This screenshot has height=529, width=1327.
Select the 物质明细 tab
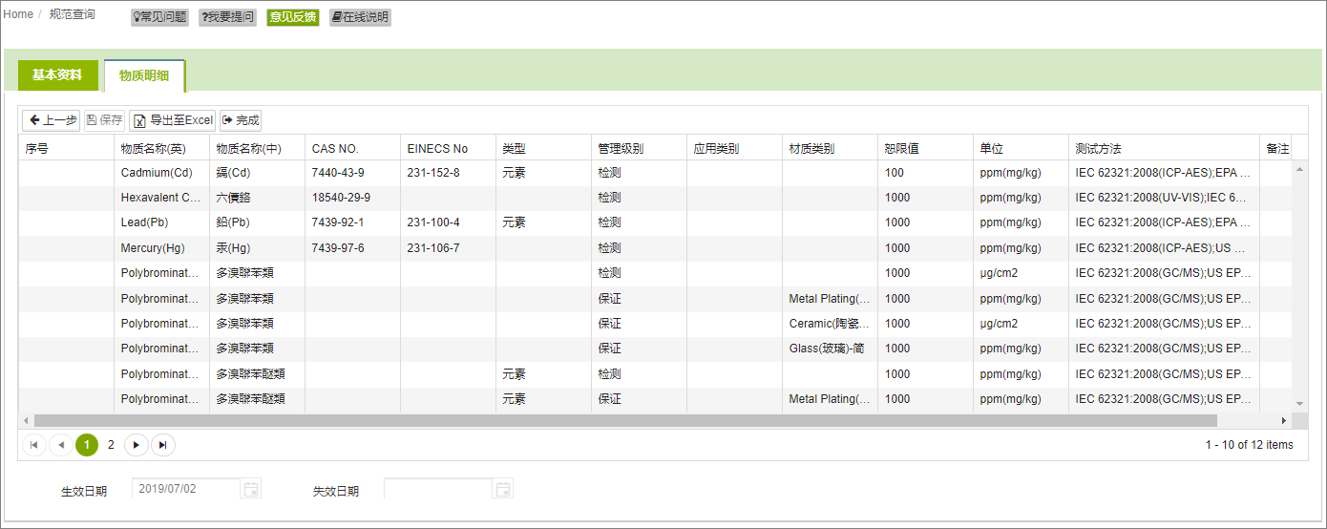click(x=144, y=75)
